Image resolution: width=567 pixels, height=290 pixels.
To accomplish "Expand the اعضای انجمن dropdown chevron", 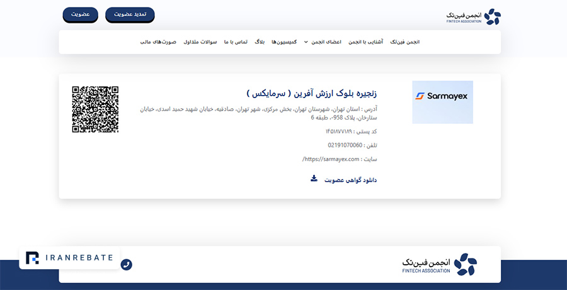I will pos(306,42).
